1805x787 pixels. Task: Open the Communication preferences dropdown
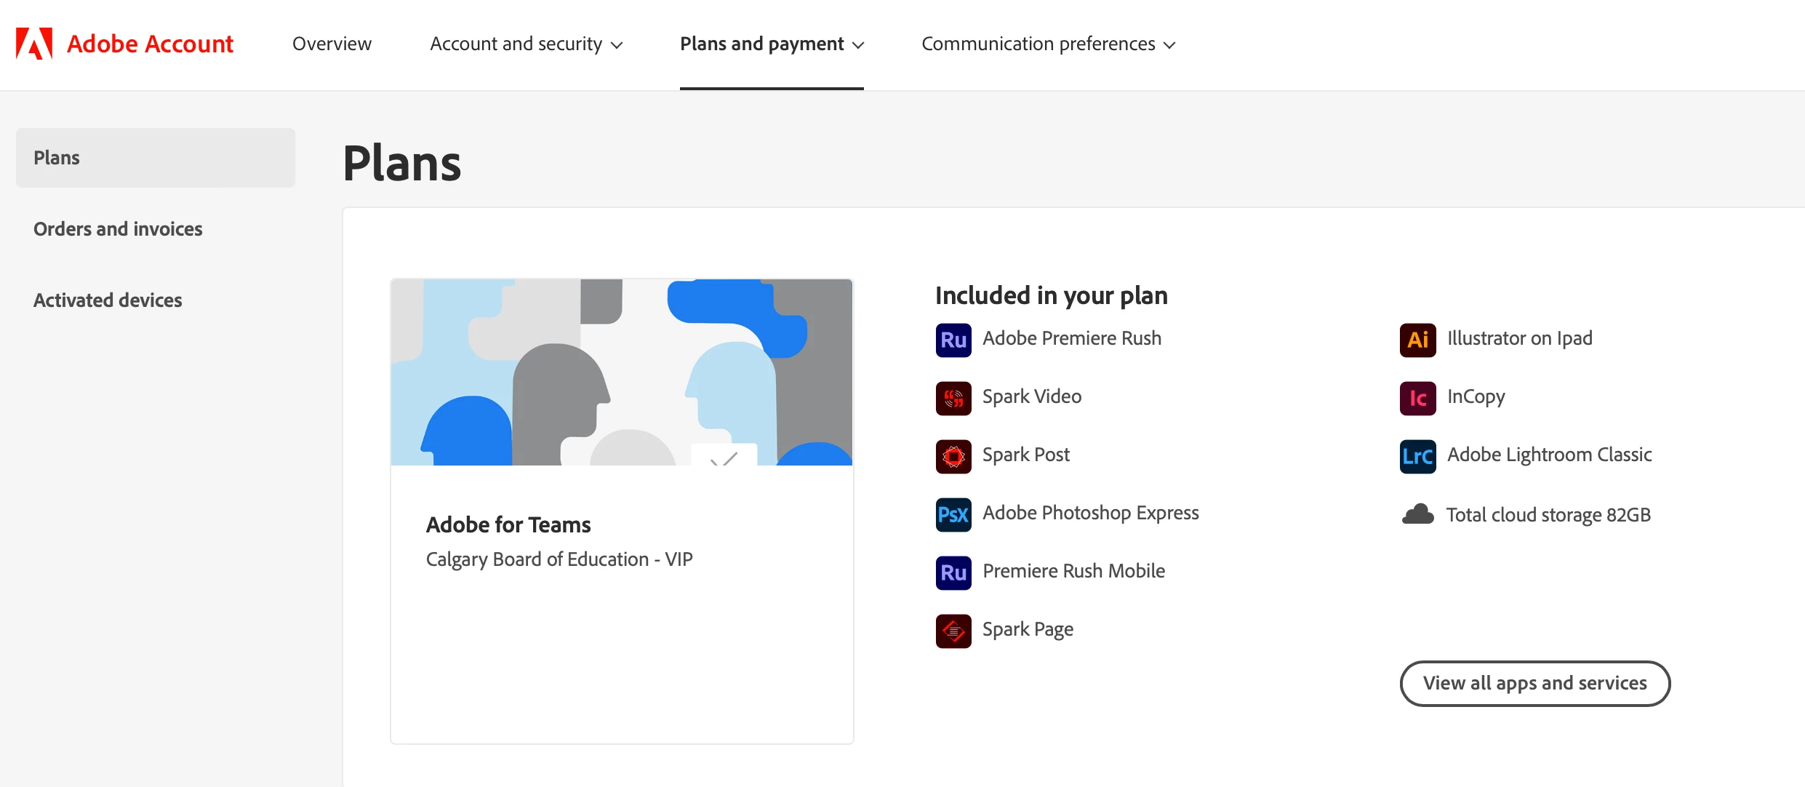(x=1047, y=44)
